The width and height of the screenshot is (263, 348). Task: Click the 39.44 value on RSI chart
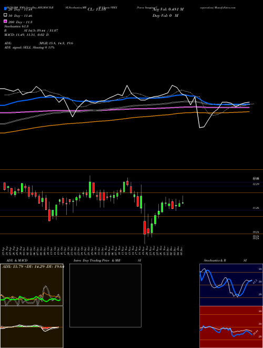(x=256, y=332)
